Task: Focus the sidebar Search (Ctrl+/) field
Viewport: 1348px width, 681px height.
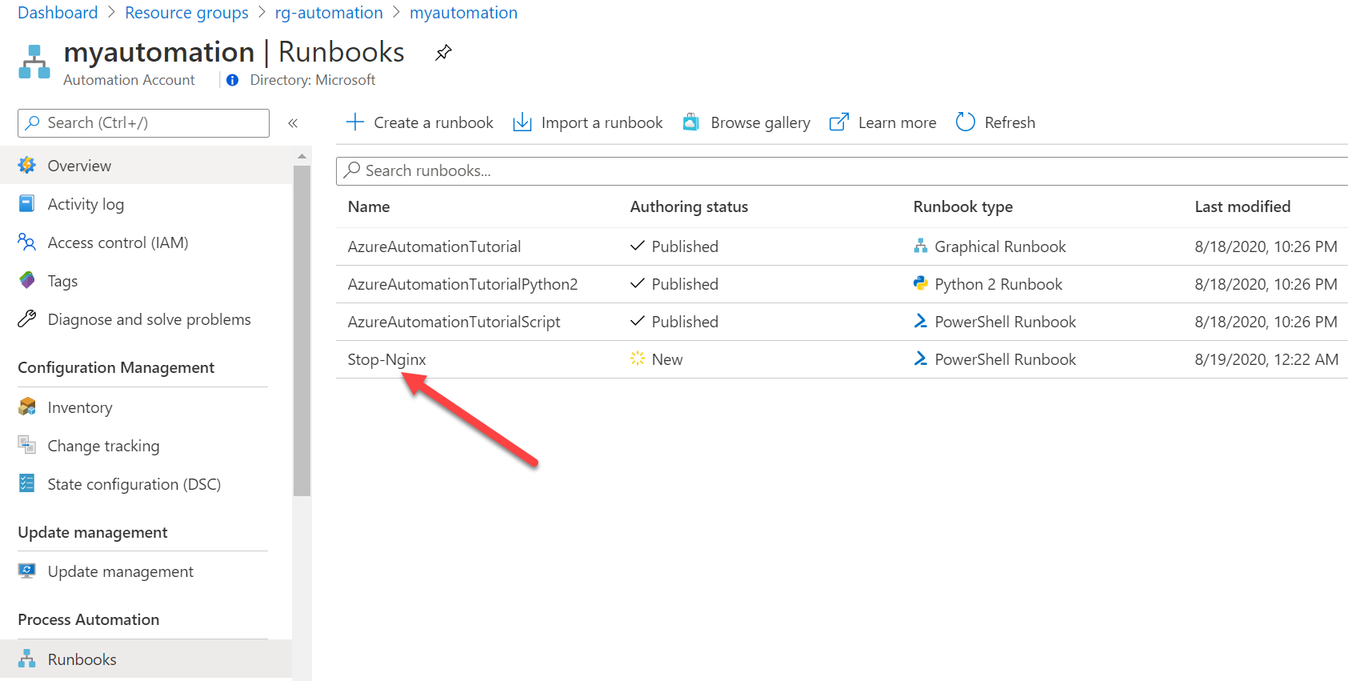Action: [143, 123]
